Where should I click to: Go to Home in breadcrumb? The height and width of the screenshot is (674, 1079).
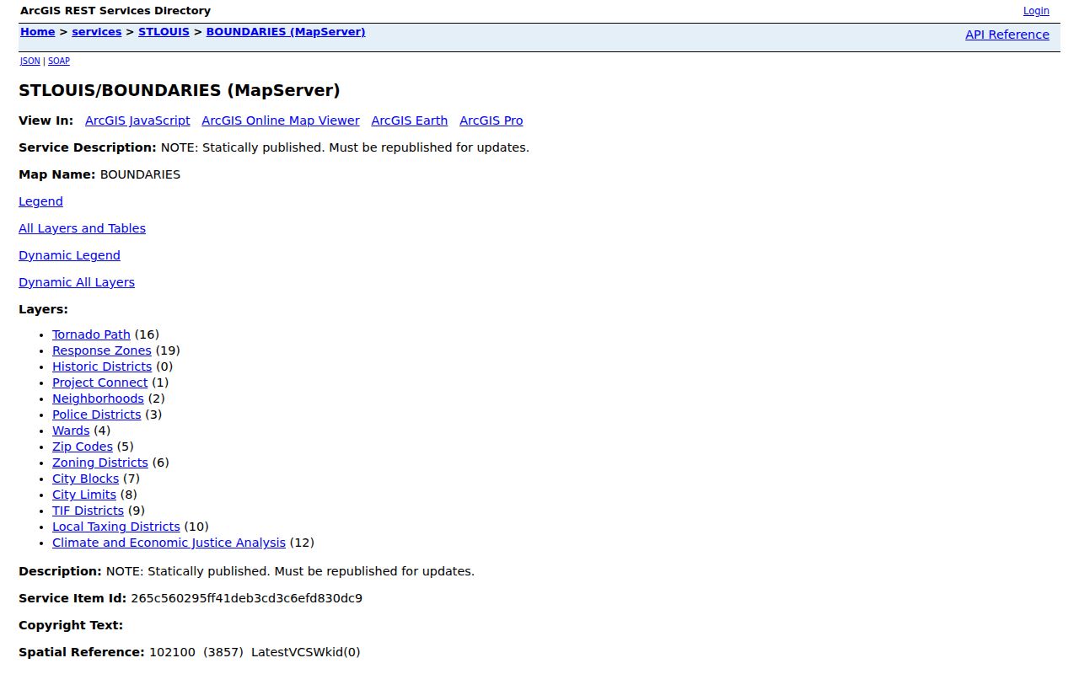coord(37,32)
